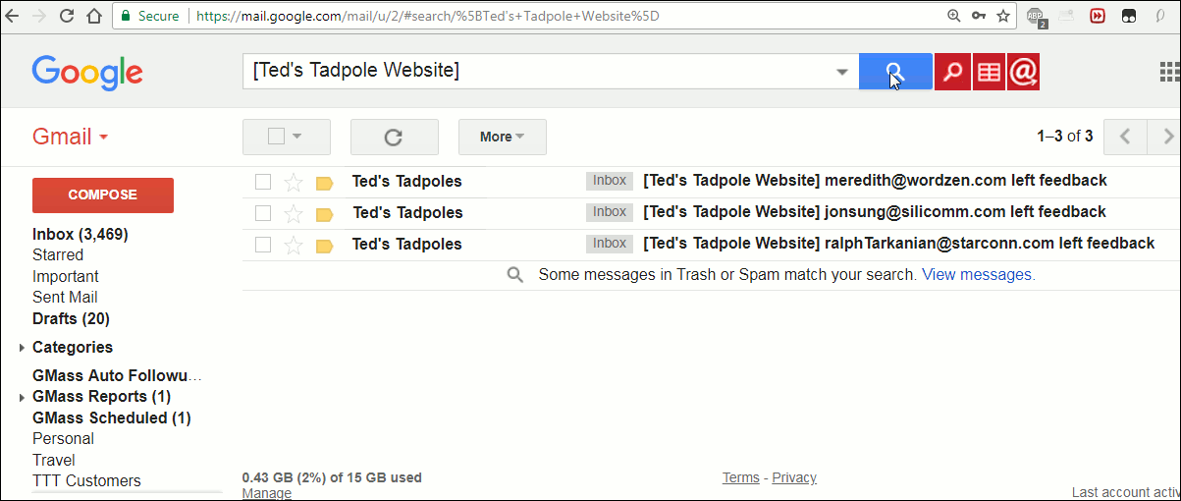The image size is (1181, 501).
Task: Click the red GMass @ icon
Action: [x=1023, y=72]
